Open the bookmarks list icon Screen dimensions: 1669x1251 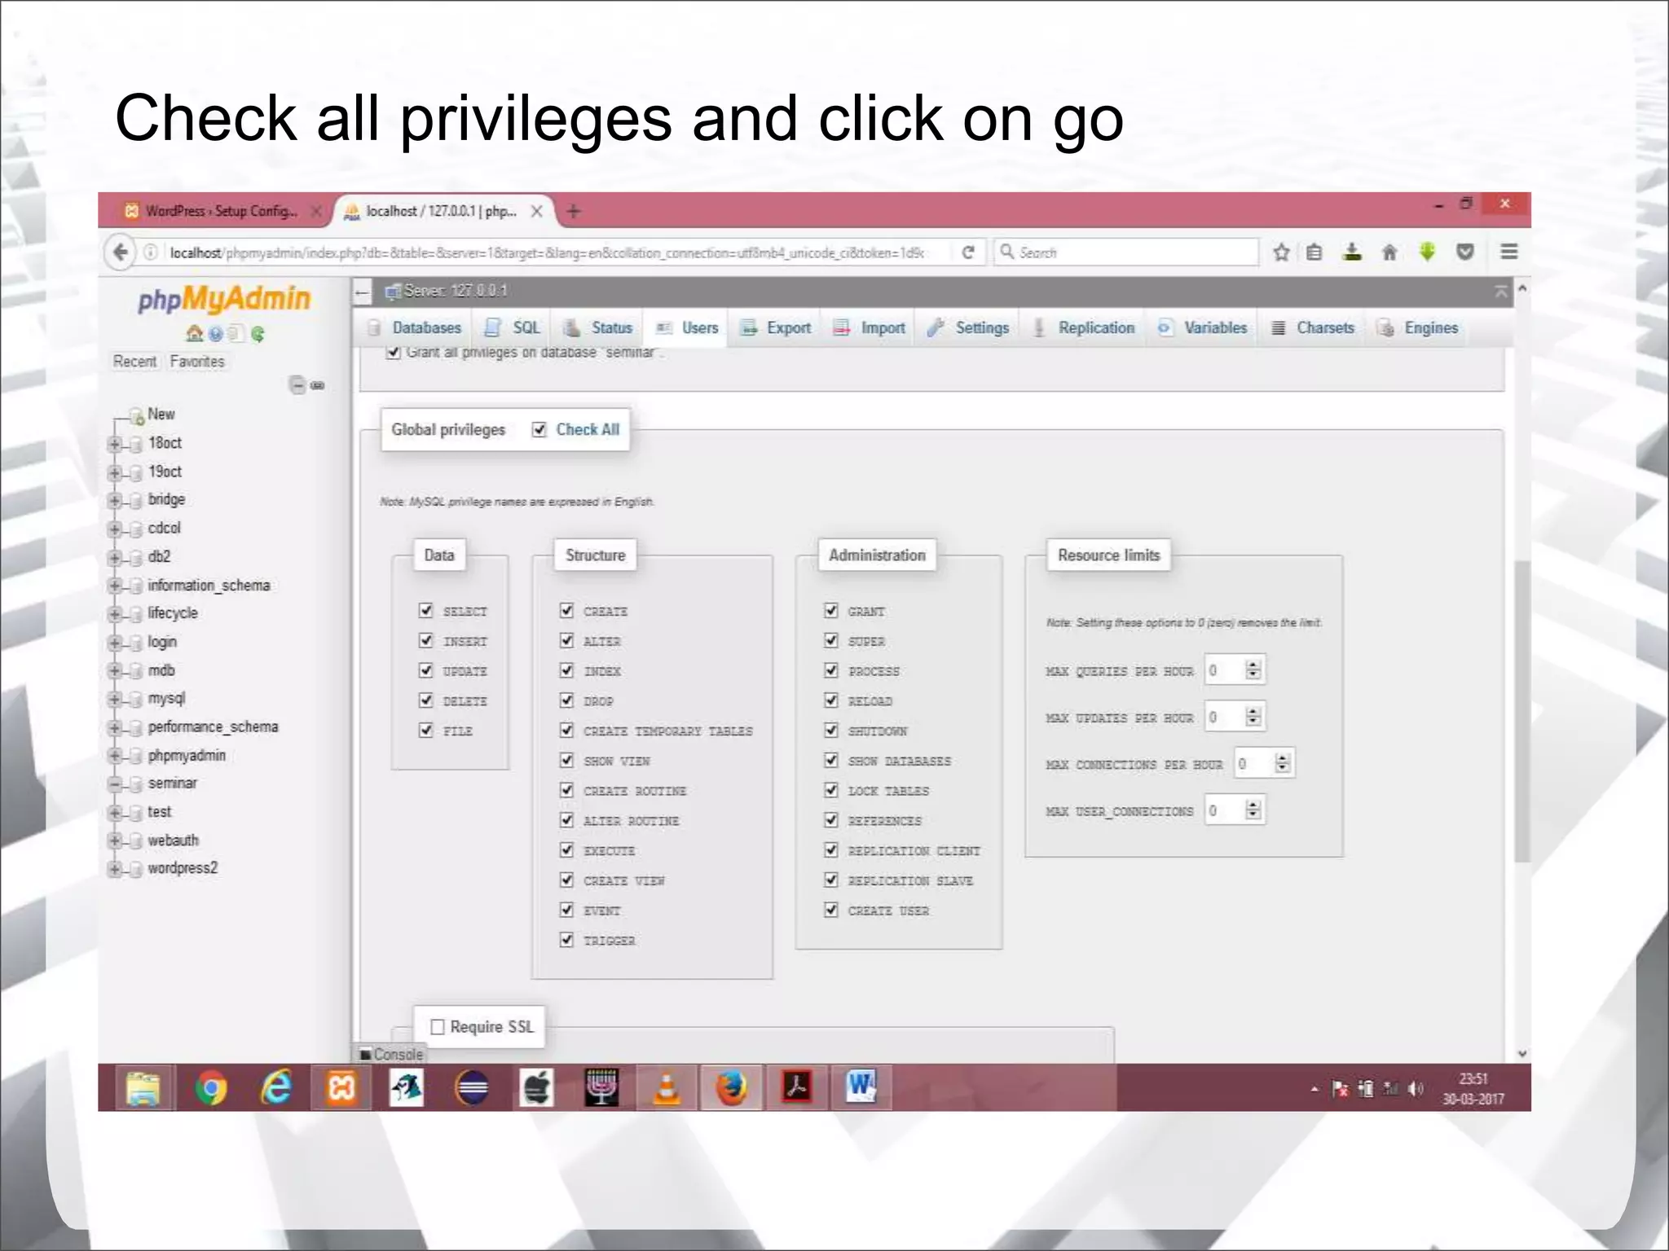pyautogui.click(x=1315, y=252)
